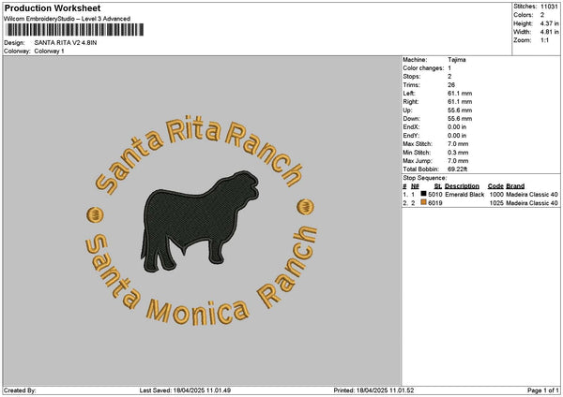Click the right orange embroidered dot
This screenshot has height=397, width=563.
(x=306, y=206)
